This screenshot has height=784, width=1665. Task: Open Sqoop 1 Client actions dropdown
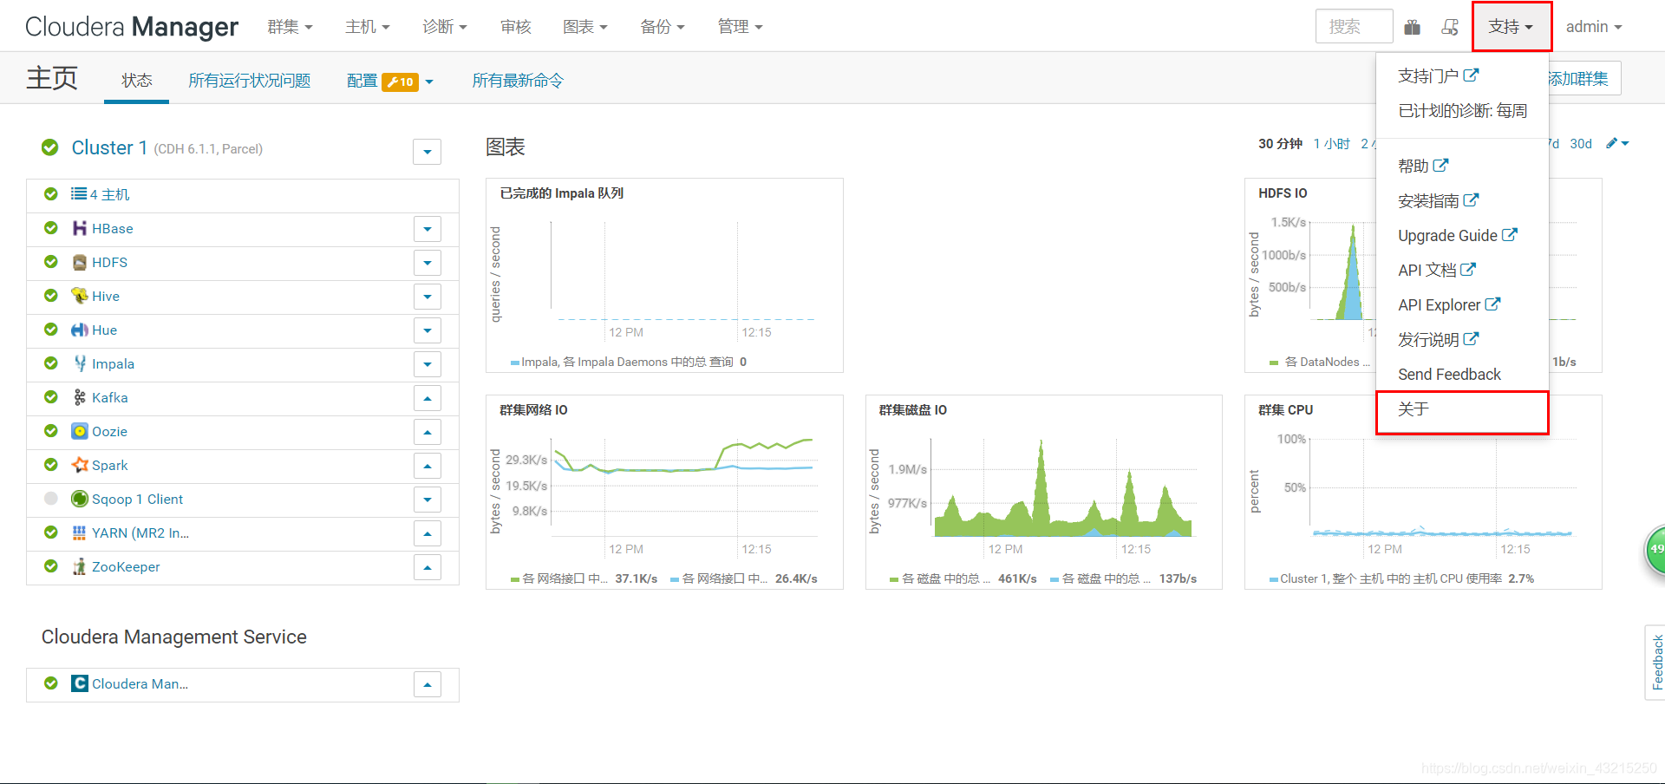tap(427, 500)
